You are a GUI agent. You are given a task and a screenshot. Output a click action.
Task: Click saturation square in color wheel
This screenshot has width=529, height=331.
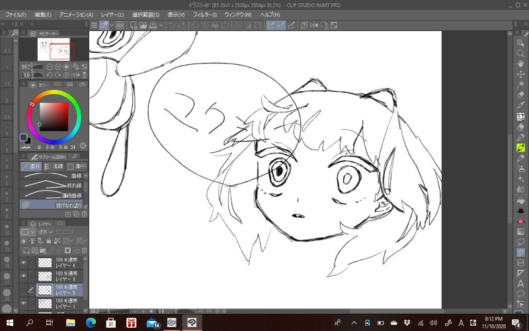pyautogui.click(x=54, y=117)
